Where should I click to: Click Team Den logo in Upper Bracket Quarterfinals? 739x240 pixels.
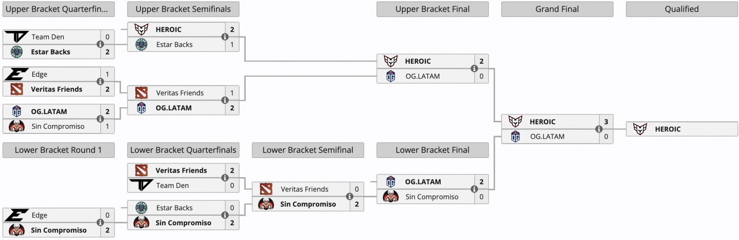tap(17, 37)
